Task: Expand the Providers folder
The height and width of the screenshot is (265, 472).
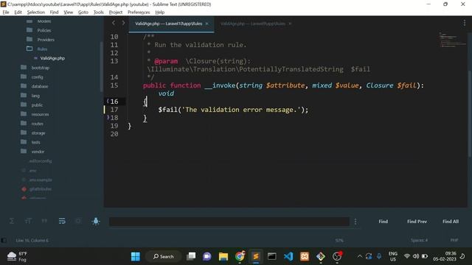Action: [x=46, y=40]
